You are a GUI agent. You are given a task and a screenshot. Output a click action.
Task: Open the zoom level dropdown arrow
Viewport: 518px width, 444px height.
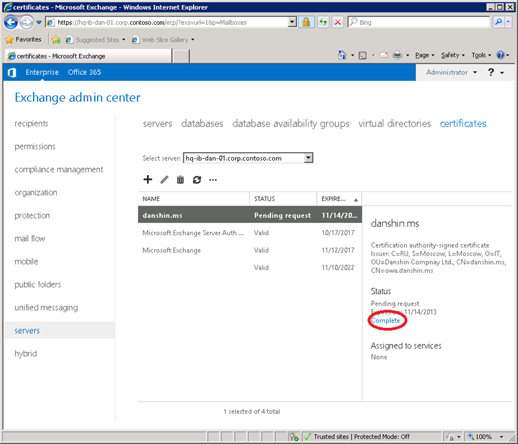[501, 436]
